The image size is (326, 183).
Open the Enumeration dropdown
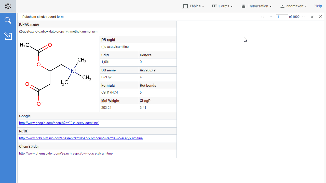coord(256,6)
